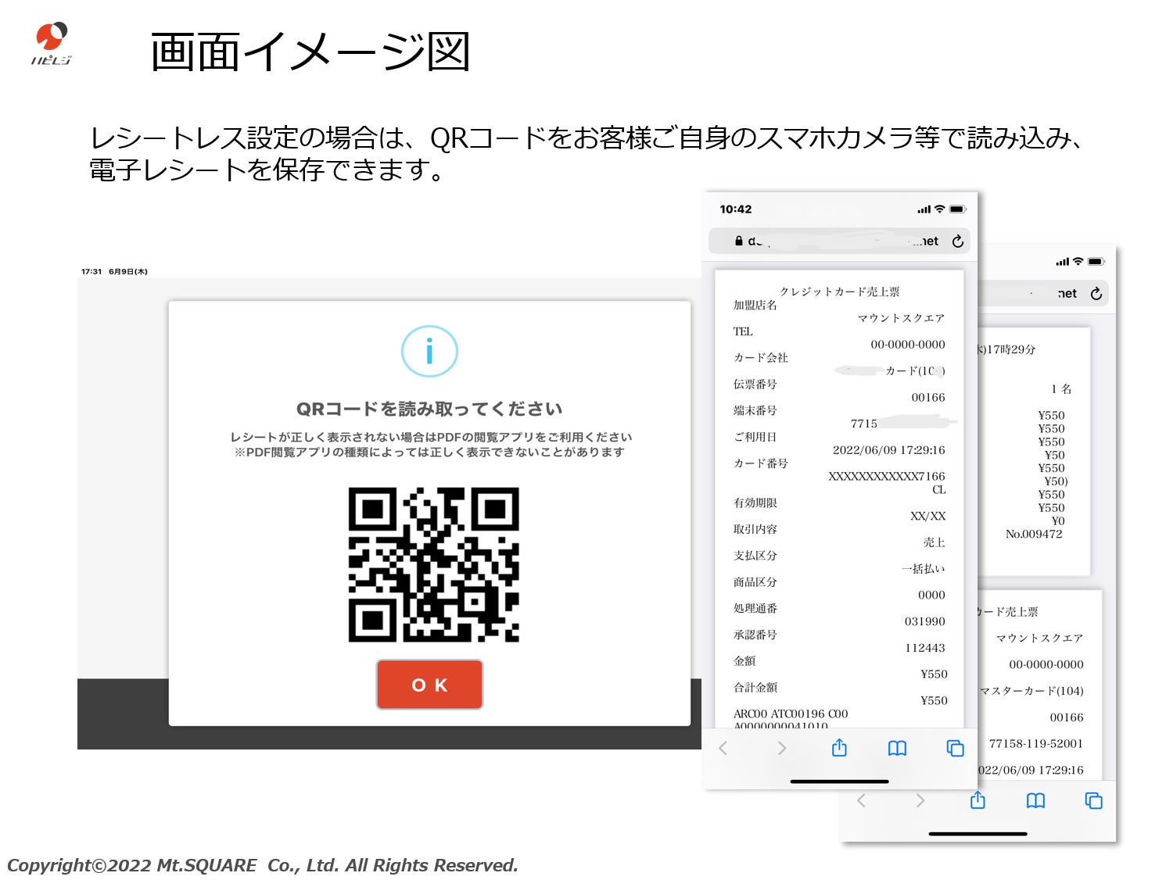Image resolution: width=1166 pixels, height=880 pixels.
Task: Open bookmarks on the front phone
Action: coord(897,748)
